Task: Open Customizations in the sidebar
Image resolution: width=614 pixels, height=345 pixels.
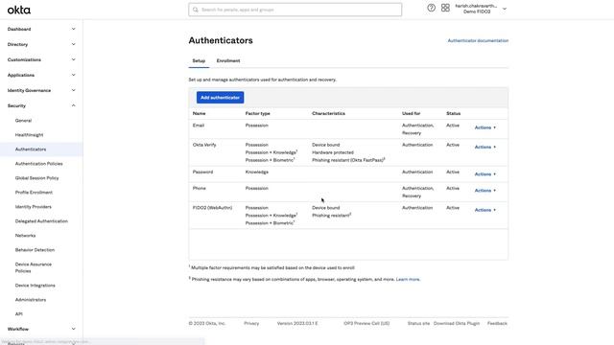Action: coord(24,59)
